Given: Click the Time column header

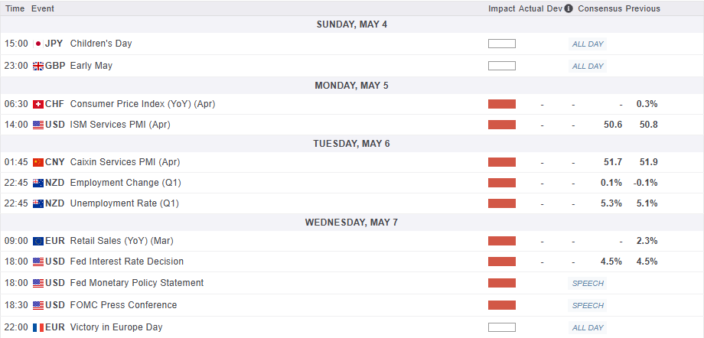Looking at the screenshot, I should click(x=15, y=9).
